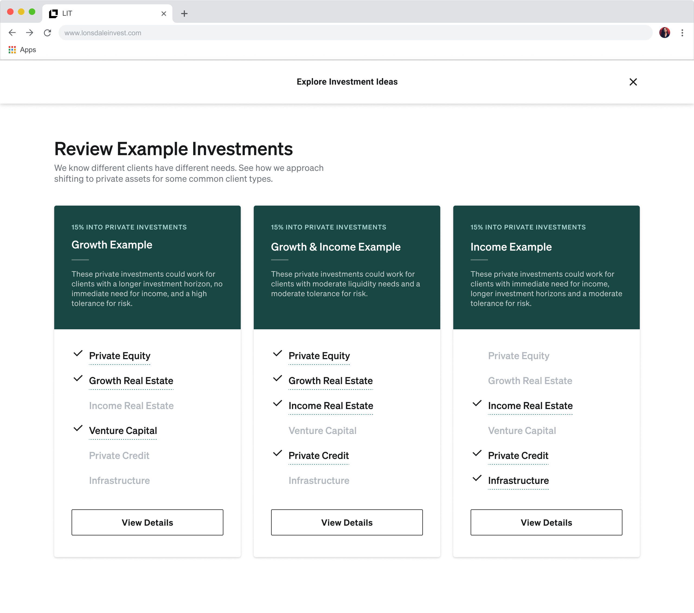Expand Private Credit definition in Income Example
Screen dimensions: 694x613
[518, 455]
